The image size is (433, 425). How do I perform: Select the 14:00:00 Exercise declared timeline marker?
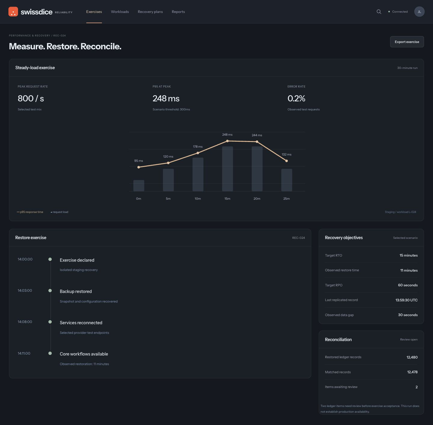pyautogui.click(x=50, y=259)
